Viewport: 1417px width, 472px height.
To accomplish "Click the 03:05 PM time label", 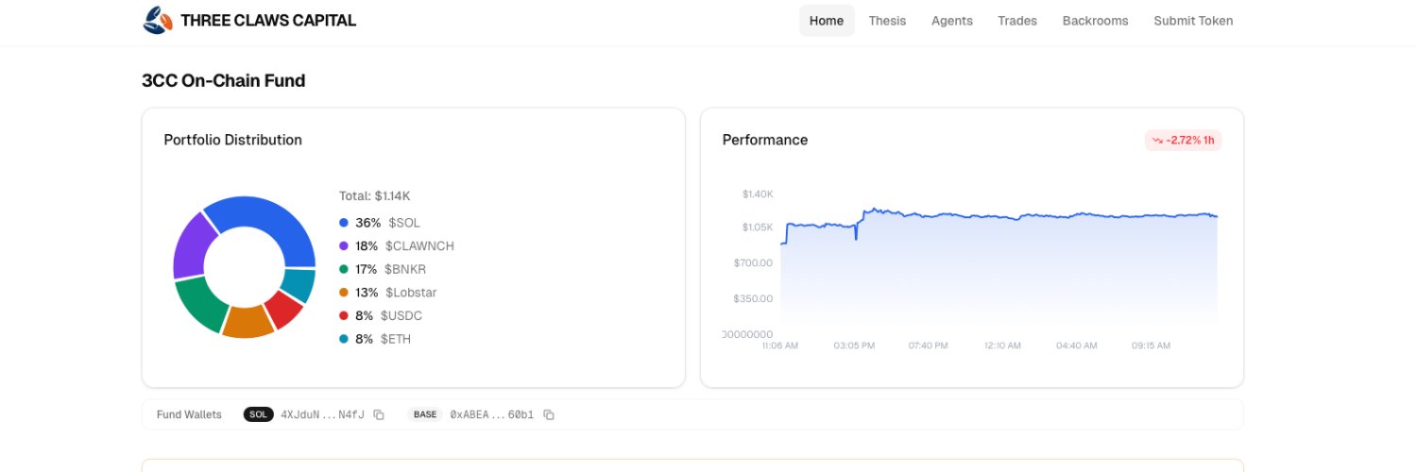I will 854,346.
